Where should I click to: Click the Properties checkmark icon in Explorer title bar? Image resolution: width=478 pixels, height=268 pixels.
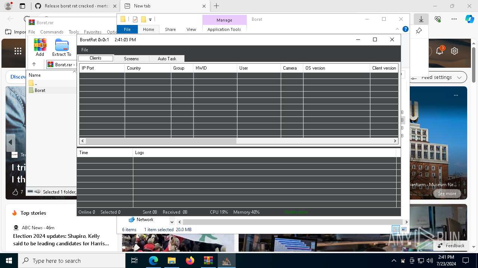tap(135, 19)
